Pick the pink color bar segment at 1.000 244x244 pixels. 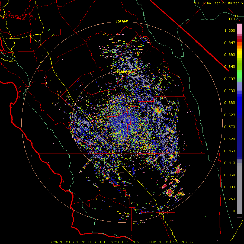coord(239,29)
